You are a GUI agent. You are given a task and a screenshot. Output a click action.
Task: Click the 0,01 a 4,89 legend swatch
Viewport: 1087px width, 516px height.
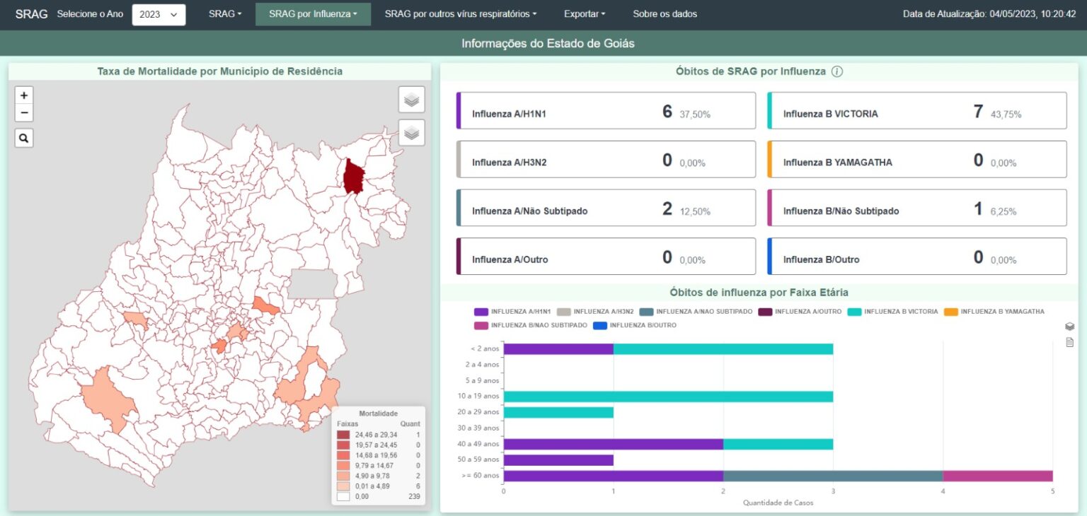[343, 487]
